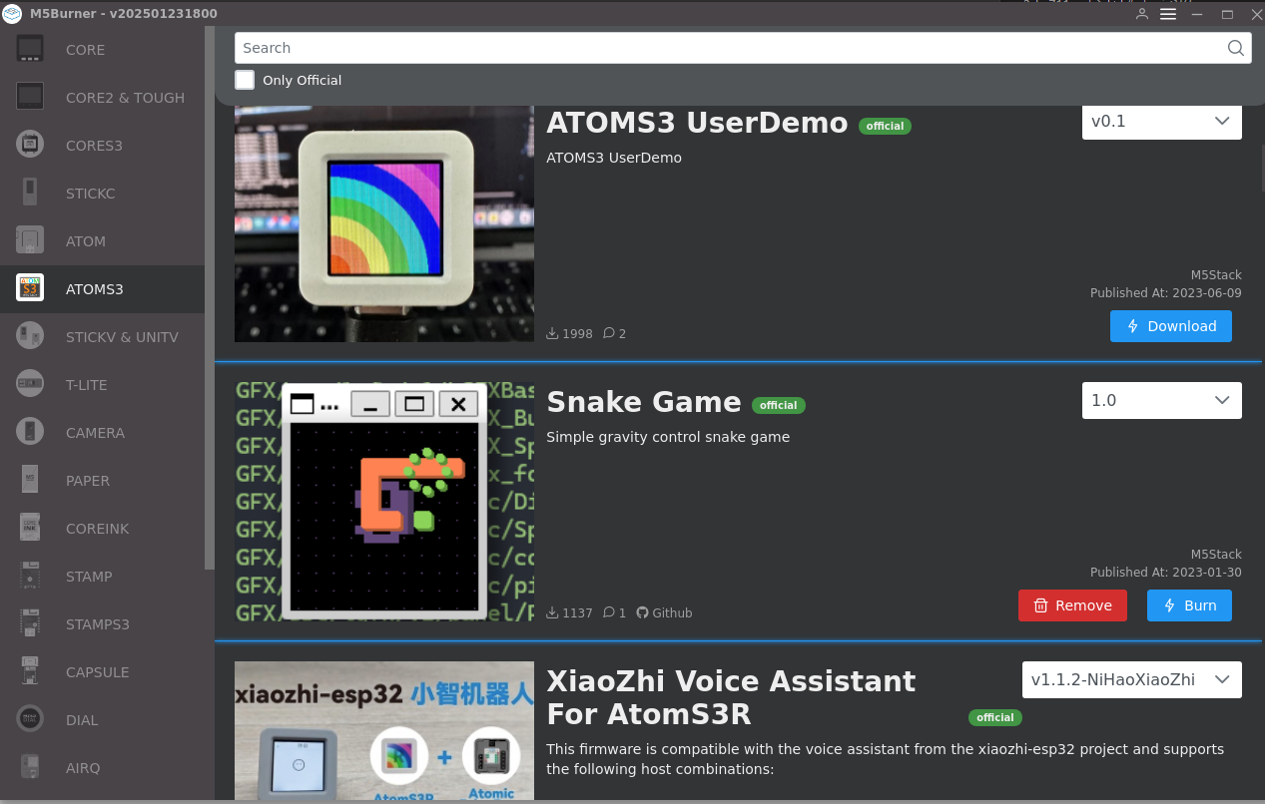The width and height of the screenshot is (1265, 804).
Task: Select the DIAL category label
Action: [x=82, y=720]
